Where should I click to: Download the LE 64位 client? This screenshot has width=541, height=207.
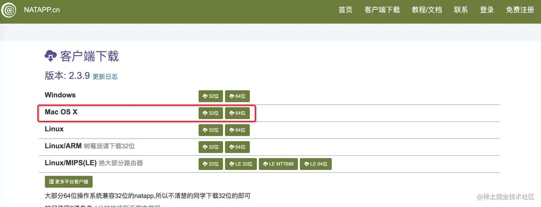(316, 164)
